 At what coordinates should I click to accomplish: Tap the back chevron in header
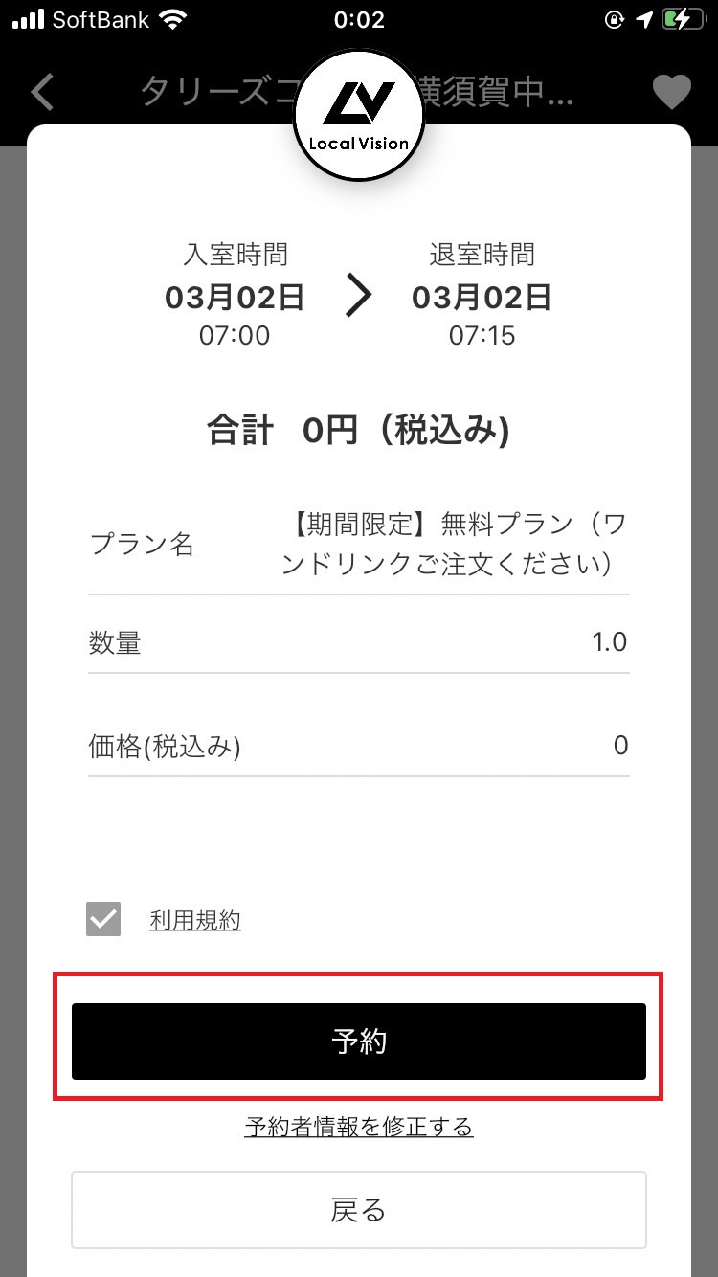[x=43, y=92]
